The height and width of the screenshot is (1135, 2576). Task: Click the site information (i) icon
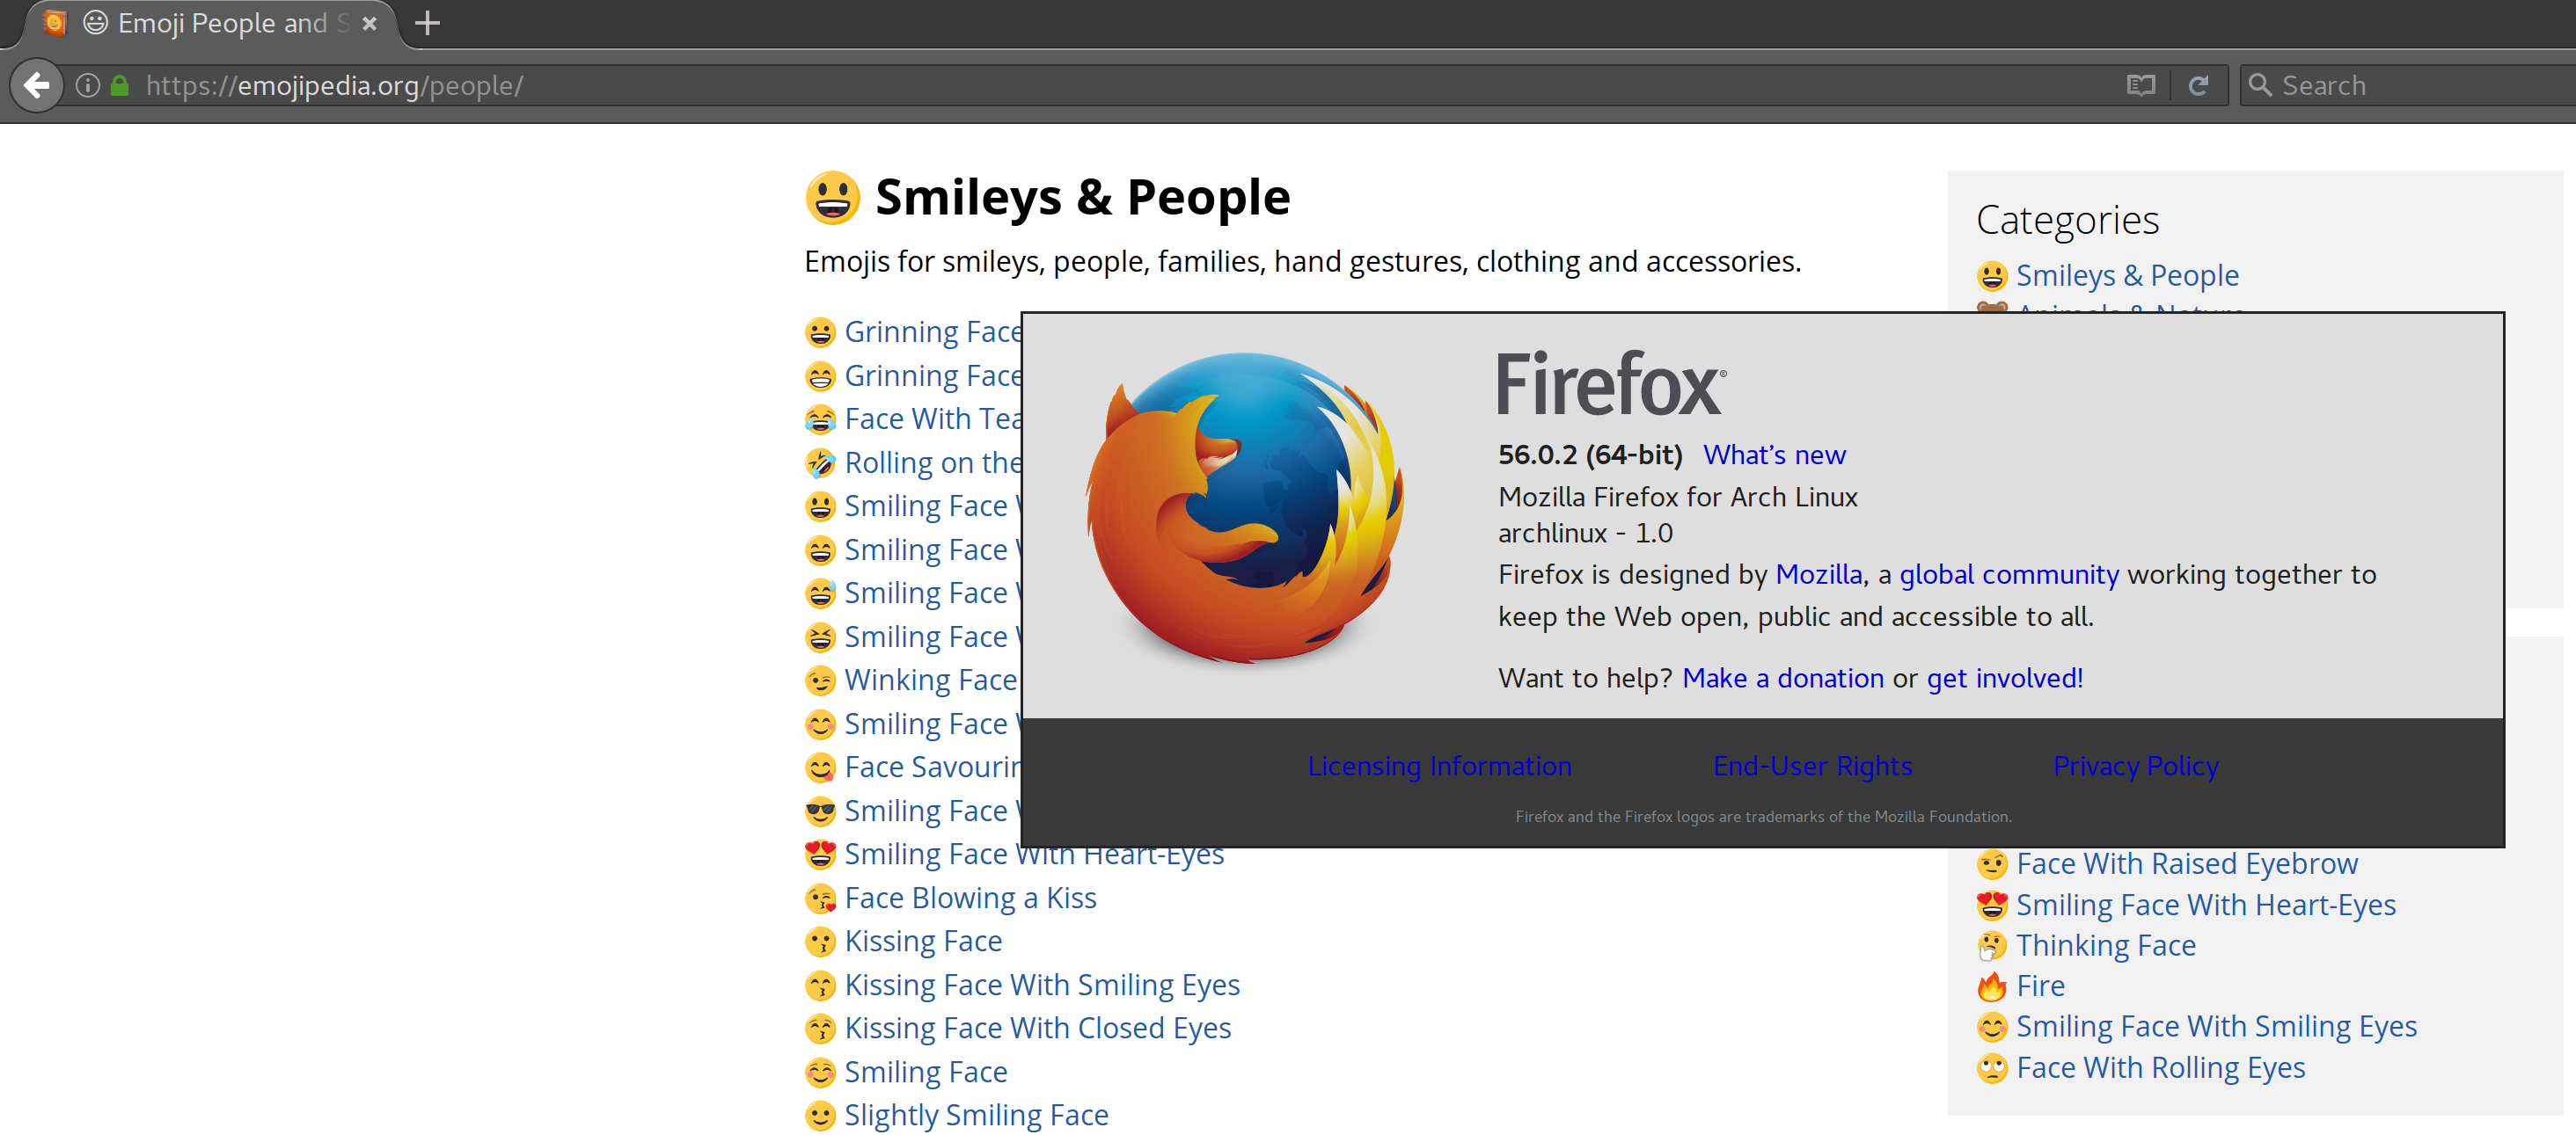tap(88, 86)
